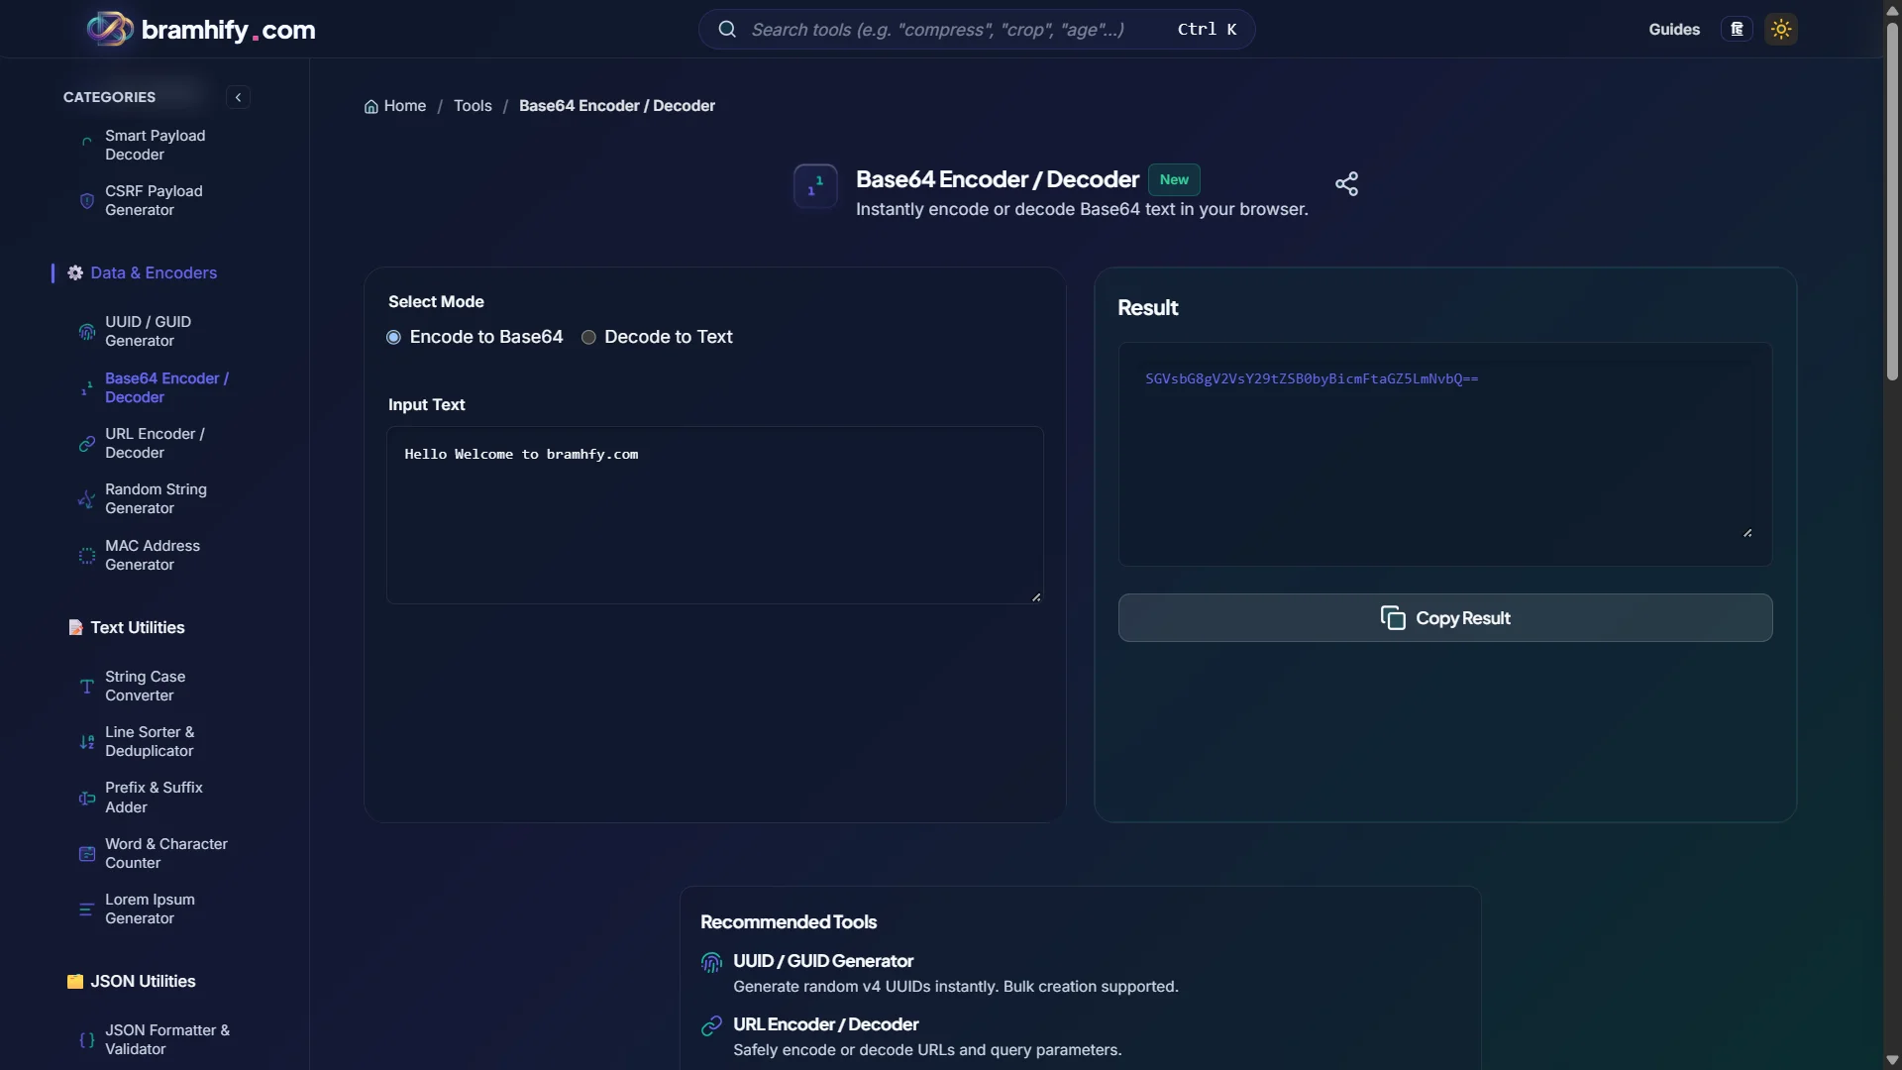The height and width of the screenshot is (1070, 1902).
Task: Click the Prefix & Suffix Adder icon
Action: tap(87, 798)
